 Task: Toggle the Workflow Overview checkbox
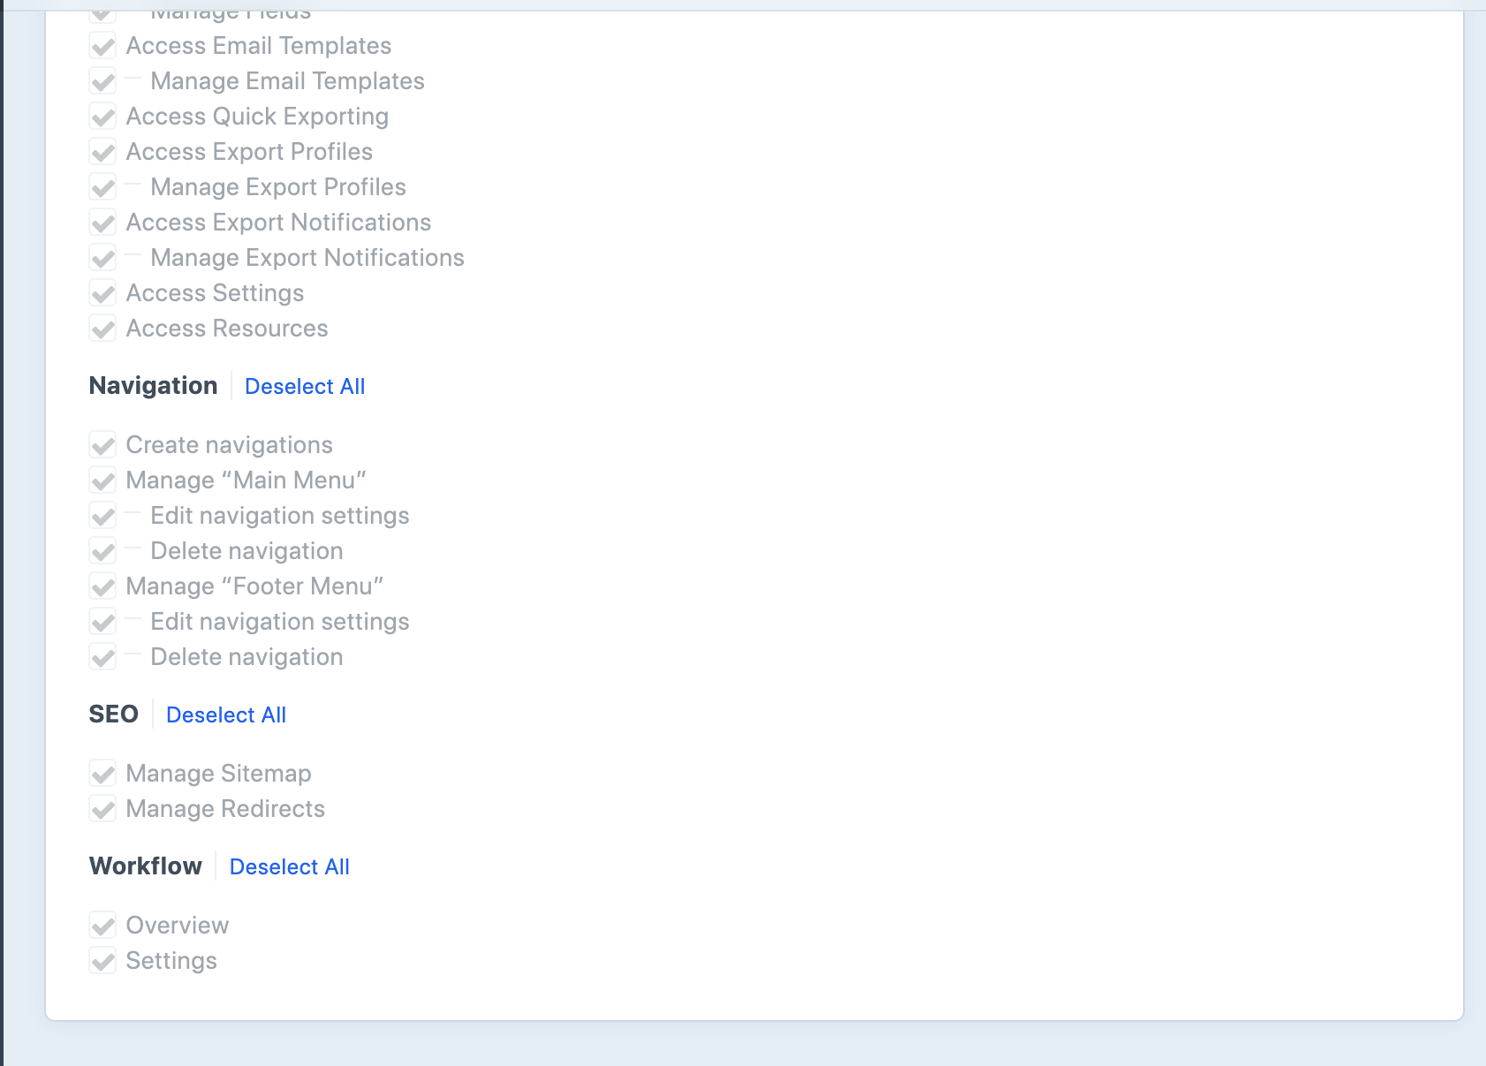tap(102, 926)
